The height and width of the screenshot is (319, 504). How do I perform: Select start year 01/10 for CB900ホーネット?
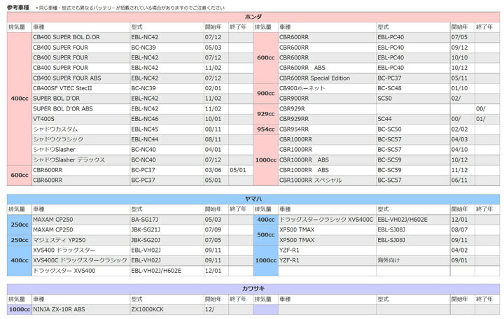click(459, 88)
